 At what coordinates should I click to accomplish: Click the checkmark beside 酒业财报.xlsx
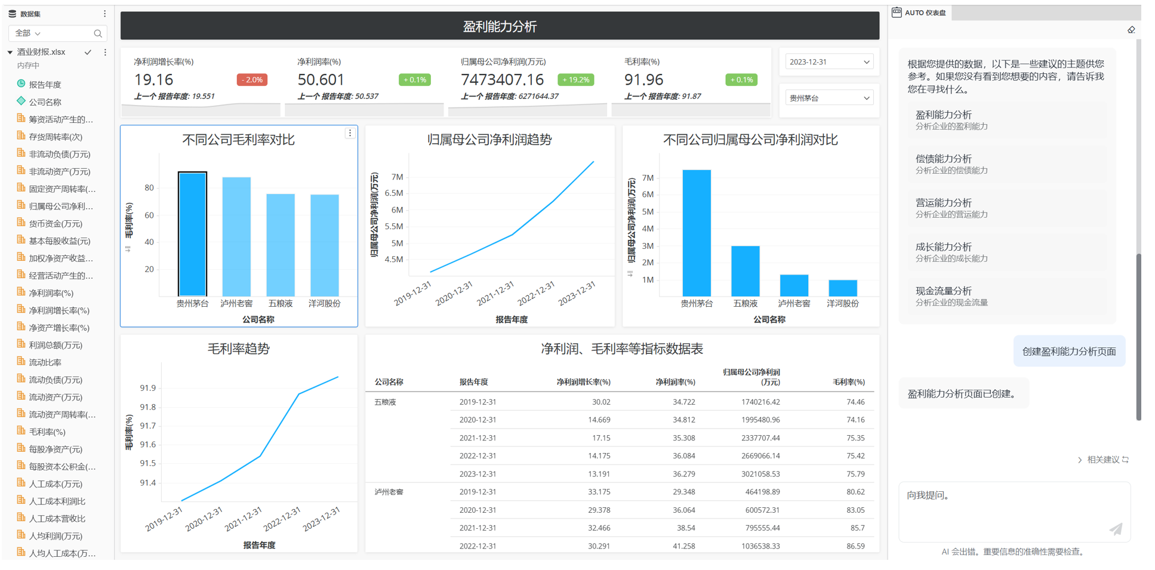[x=88, y=53]
